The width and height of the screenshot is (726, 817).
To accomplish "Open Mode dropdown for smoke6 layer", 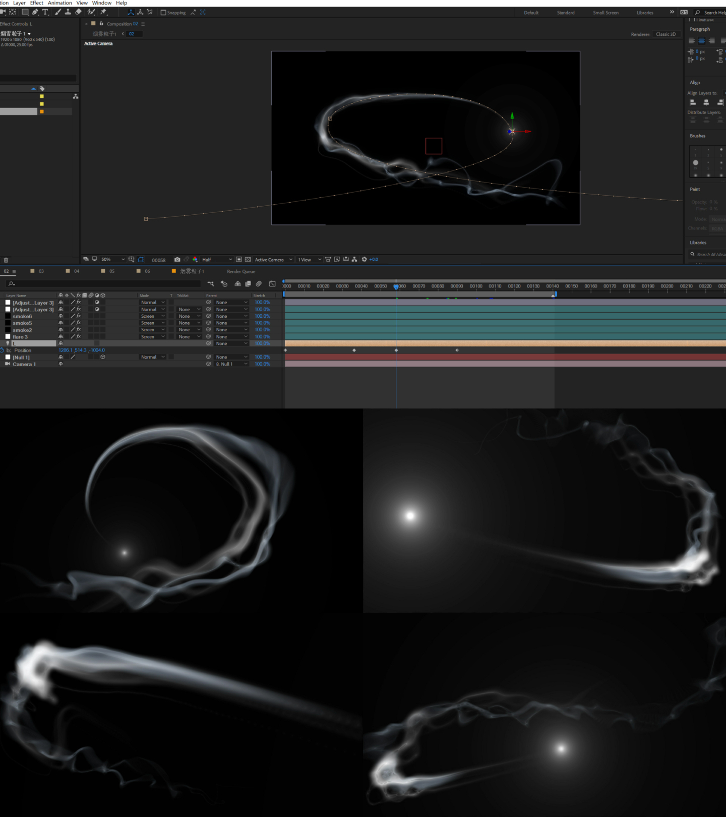I will pos(153,316).
